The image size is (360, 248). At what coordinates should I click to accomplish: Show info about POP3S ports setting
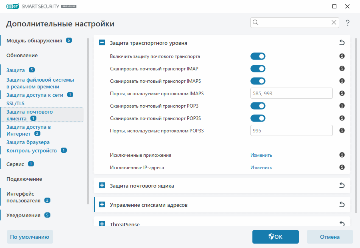[342, 130]
